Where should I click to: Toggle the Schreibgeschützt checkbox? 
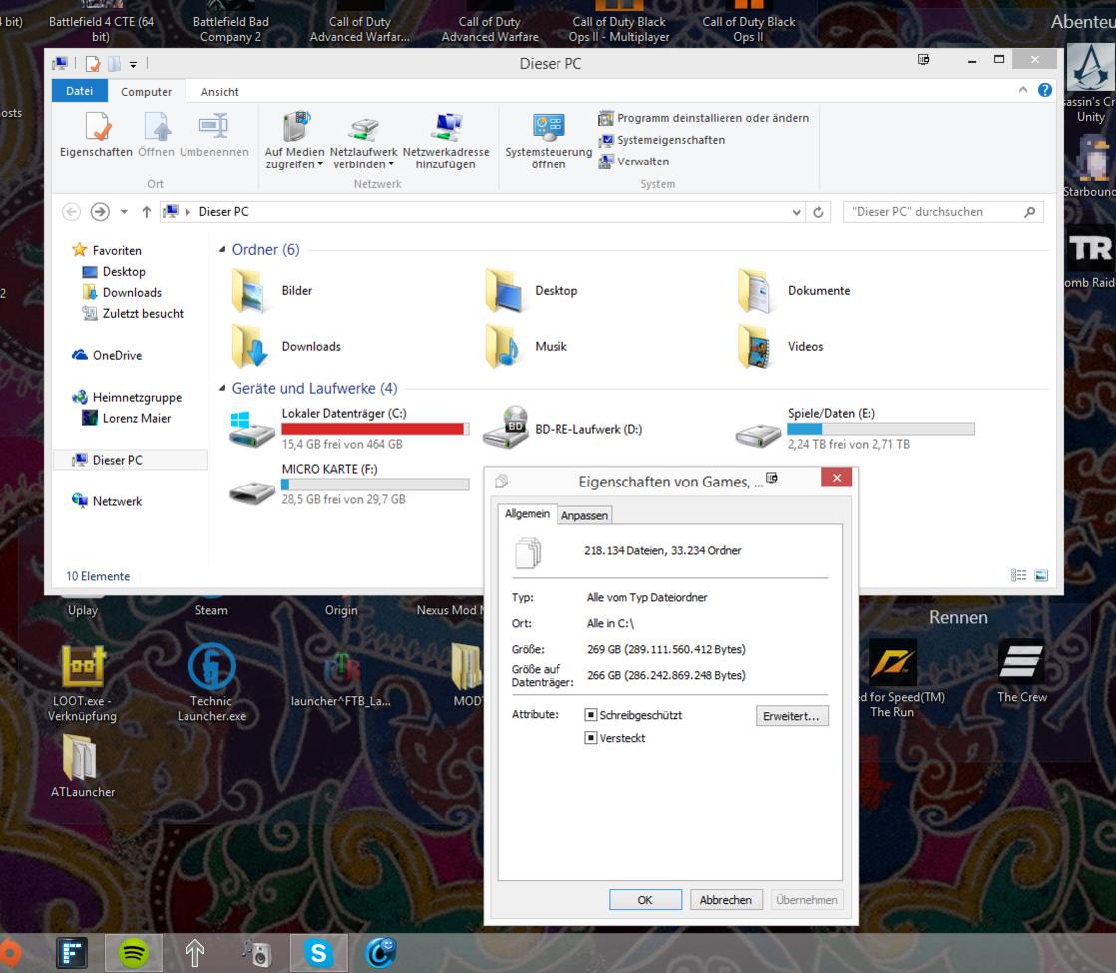pos(590,714)
